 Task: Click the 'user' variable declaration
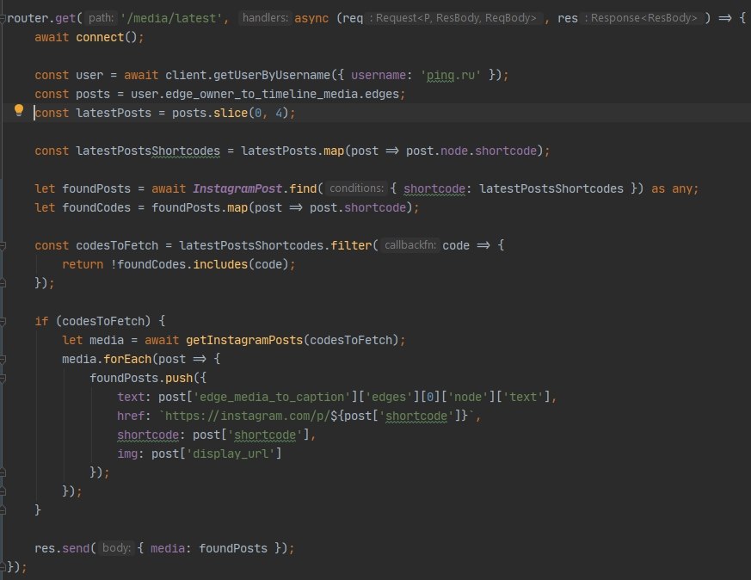(89, 75)
